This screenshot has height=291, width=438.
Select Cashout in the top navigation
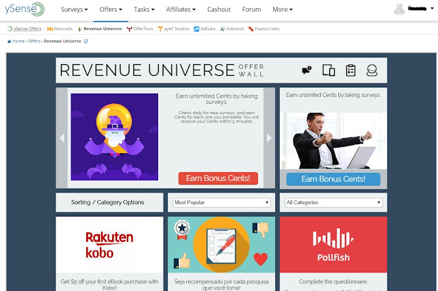[219, 10]
